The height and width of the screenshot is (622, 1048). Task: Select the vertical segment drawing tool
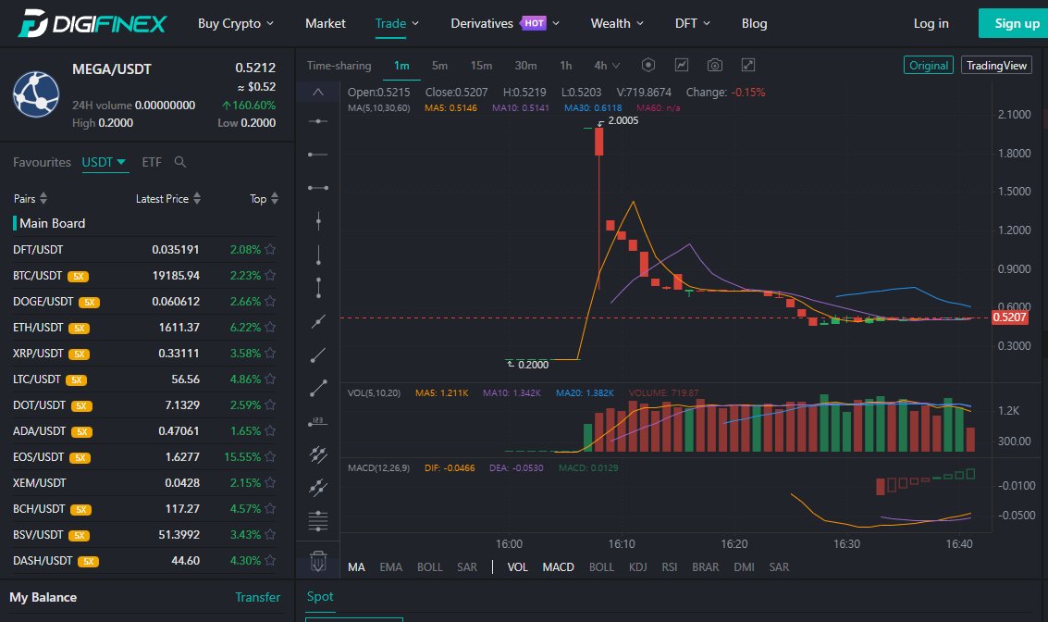click(318, 288)
